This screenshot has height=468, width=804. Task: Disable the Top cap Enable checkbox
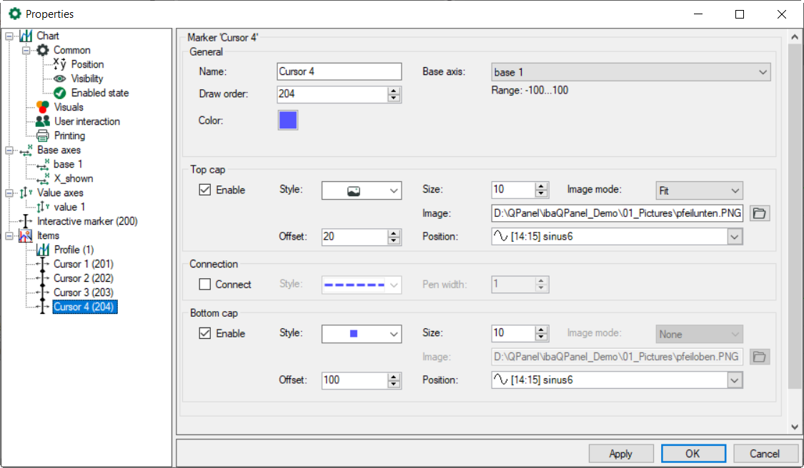click(x=205, y=190)
